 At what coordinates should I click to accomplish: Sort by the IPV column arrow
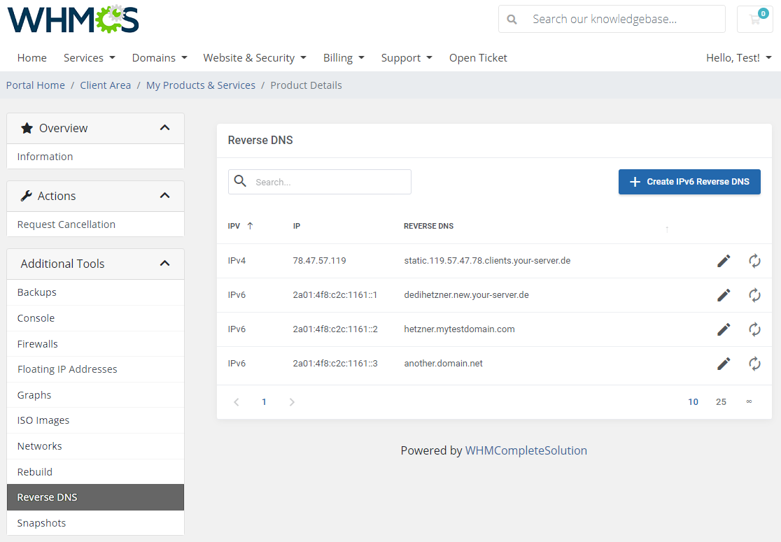click(x=250, y=226)
